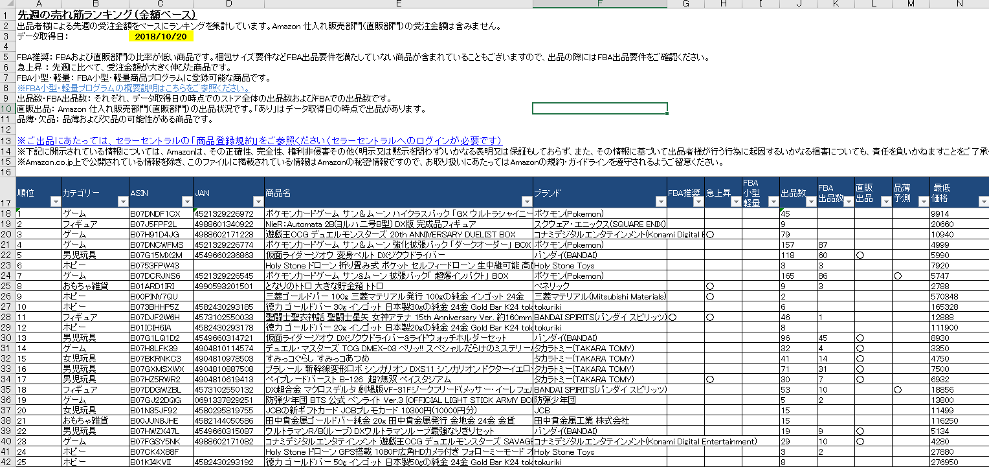Open the 出品数 filter arrow button

coord(810,202)
